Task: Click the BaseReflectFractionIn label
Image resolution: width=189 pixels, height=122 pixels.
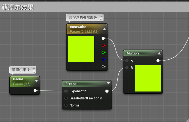Action: [86, 98]
